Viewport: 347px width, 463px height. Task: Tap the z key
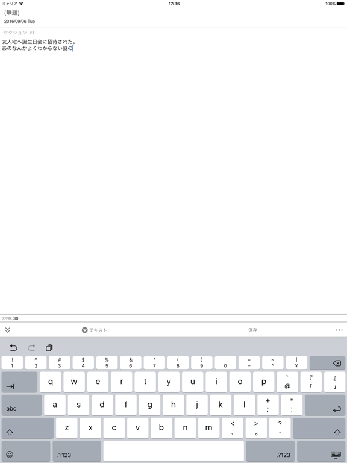click(x=67, y=428)
